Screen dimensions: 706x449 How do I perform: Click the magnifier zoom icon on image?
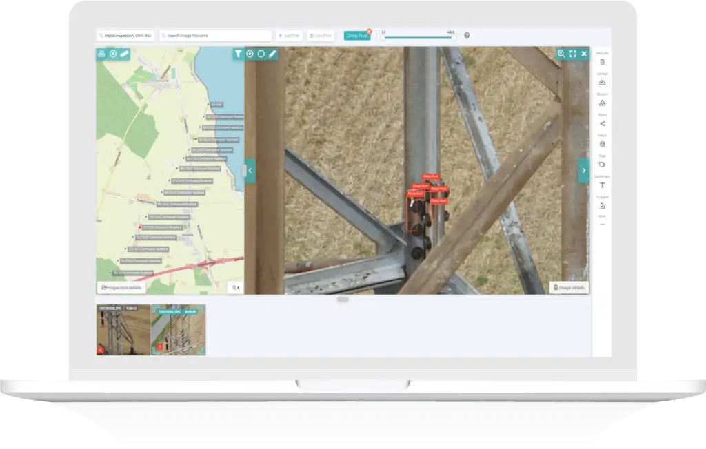tap(561, 54)
